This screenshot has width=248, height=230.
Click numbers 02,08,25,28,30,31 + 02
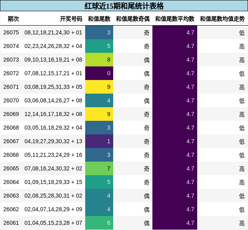[x=53, y=196]
